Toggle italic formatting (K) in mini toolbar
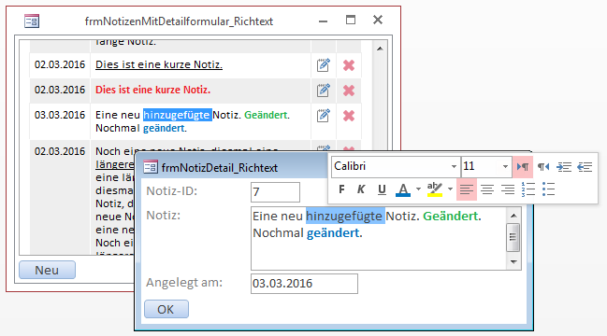The height and width of the screenshot is (336, 607). click(x=361, y=189)
